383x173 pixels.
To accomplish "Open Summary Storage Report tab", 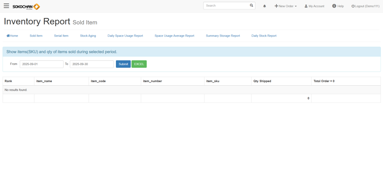I will (x=223, y=36).
